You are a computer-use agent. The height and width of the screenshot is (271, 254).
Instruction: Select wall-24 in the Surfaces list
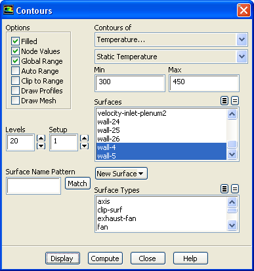[161, 122]
